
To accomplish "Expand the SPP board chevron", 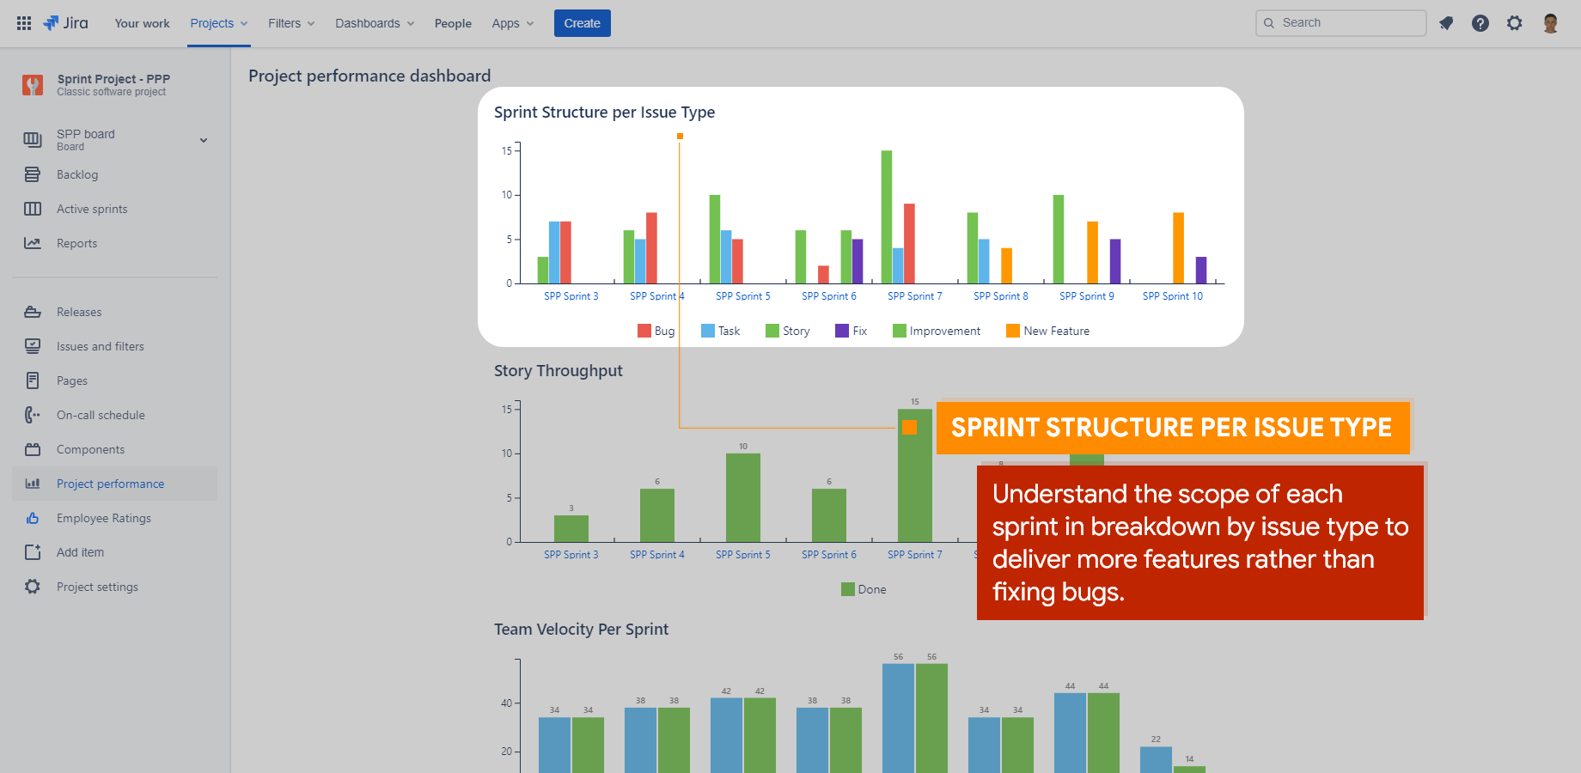I will pos(204,140).
